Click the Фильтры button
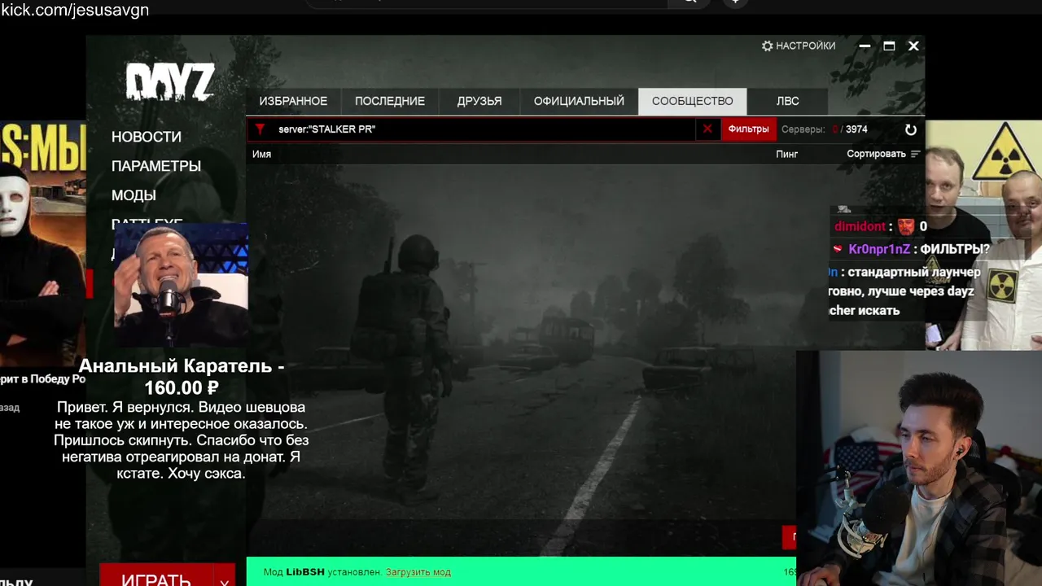Image resolution: width=1042 pixels, height=586 pixels. 748,129
